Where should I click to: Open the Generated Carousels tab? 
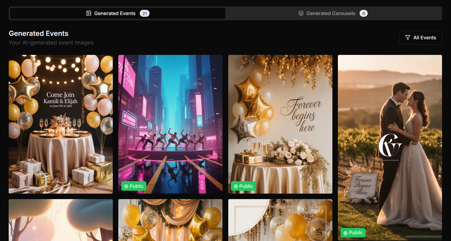[333, 13]
